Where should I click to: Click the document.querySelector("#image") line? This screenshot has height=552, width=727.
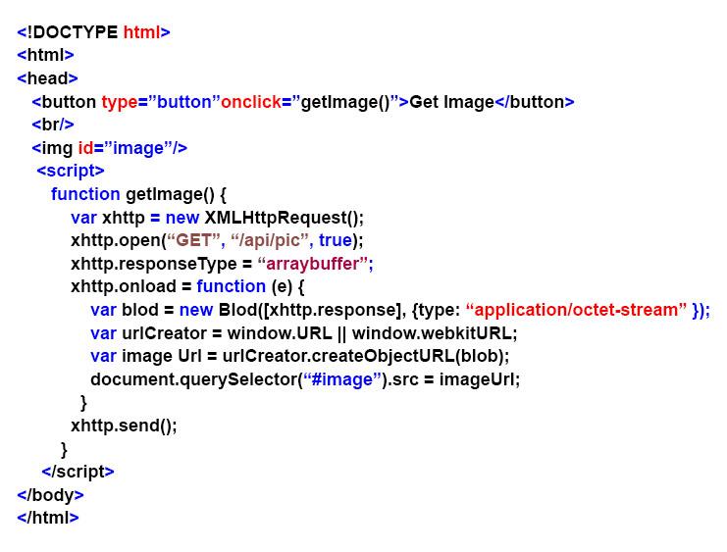click(305, 379)
